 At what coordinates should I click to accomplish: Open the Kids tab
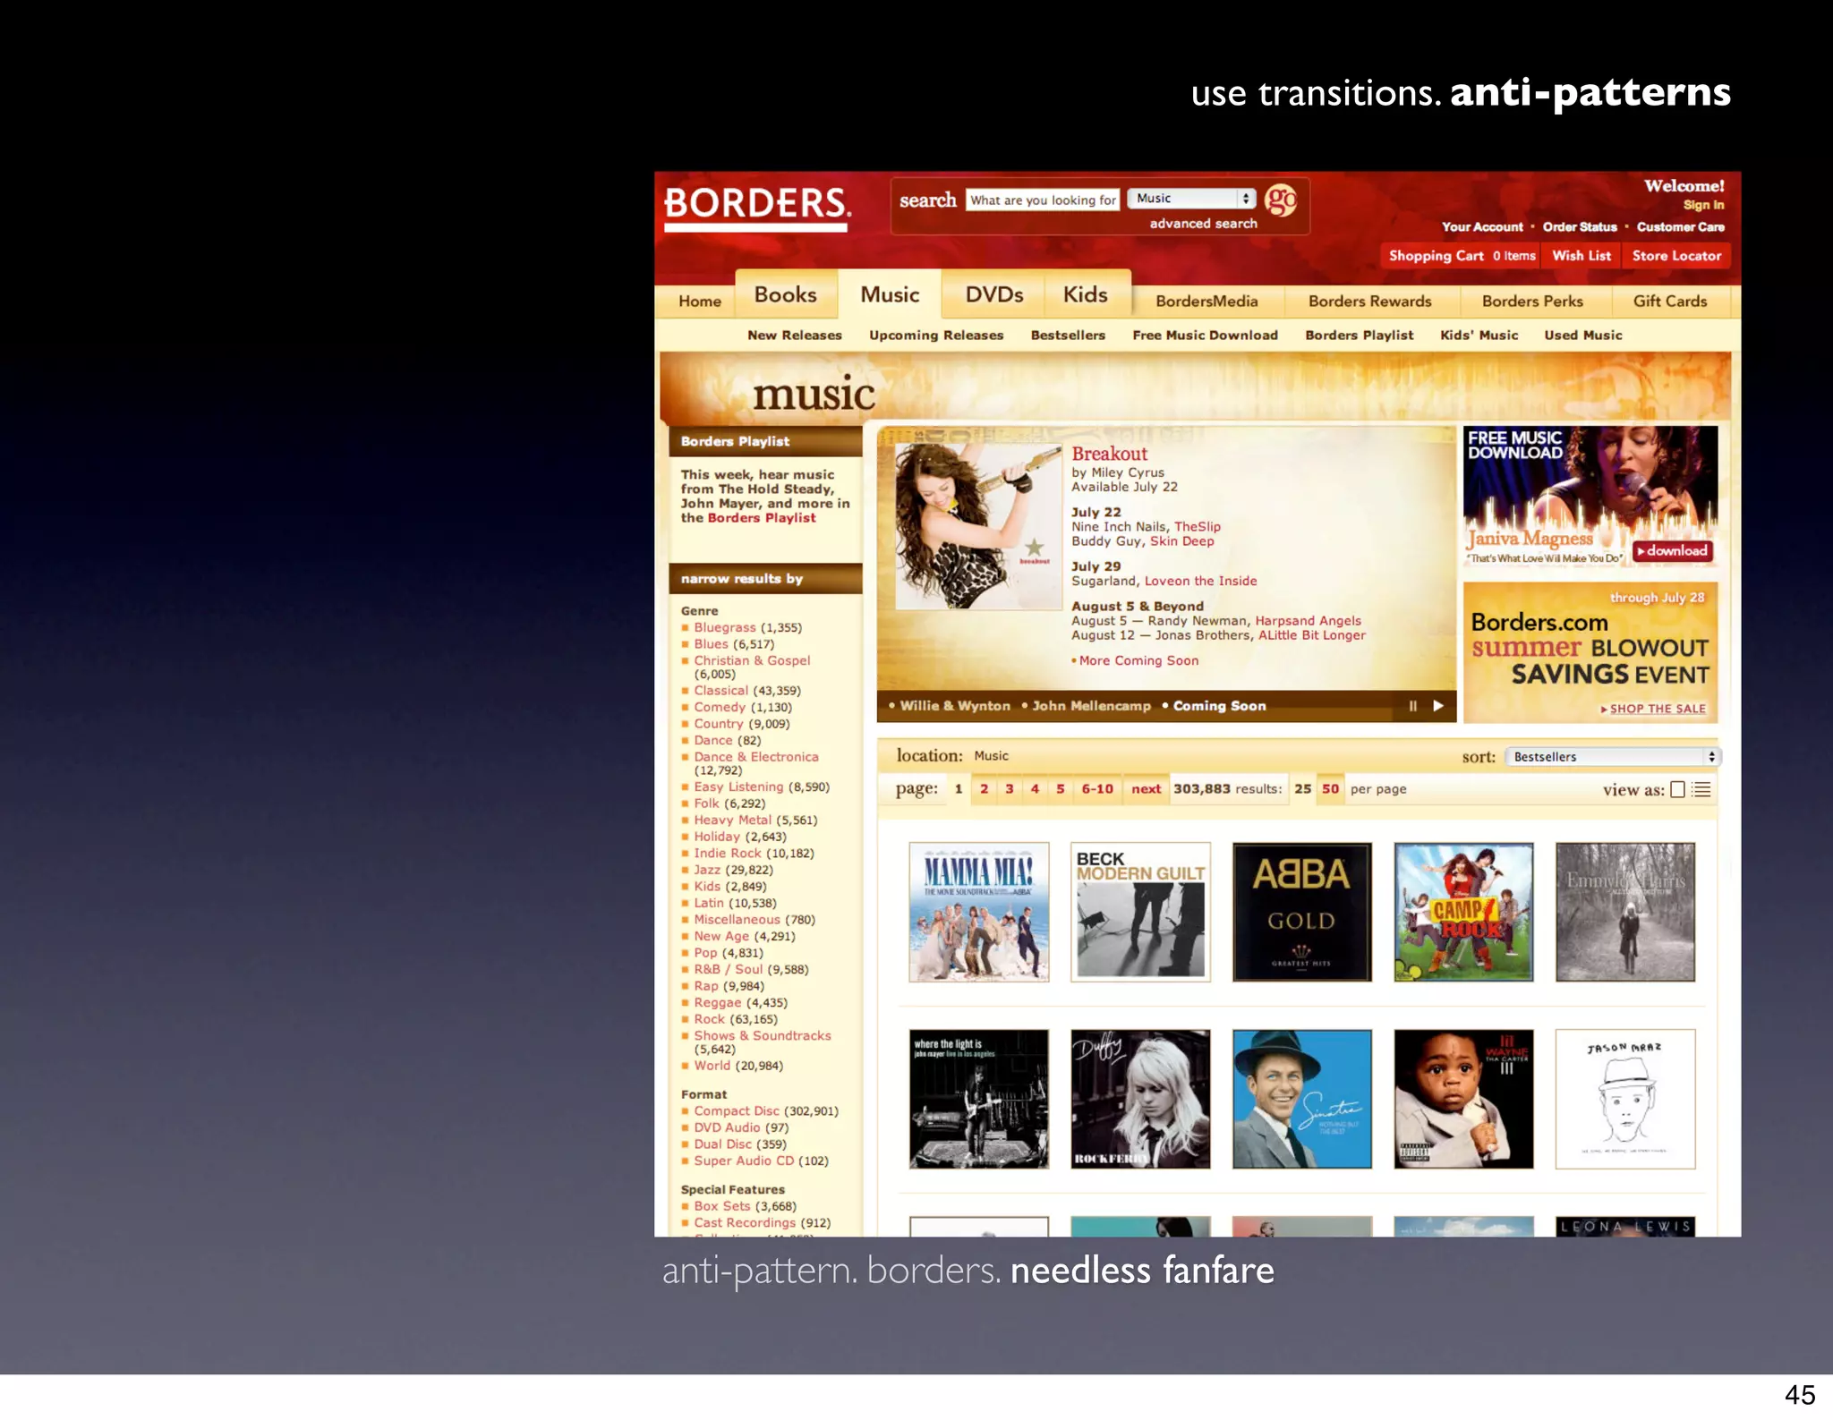1086,294
